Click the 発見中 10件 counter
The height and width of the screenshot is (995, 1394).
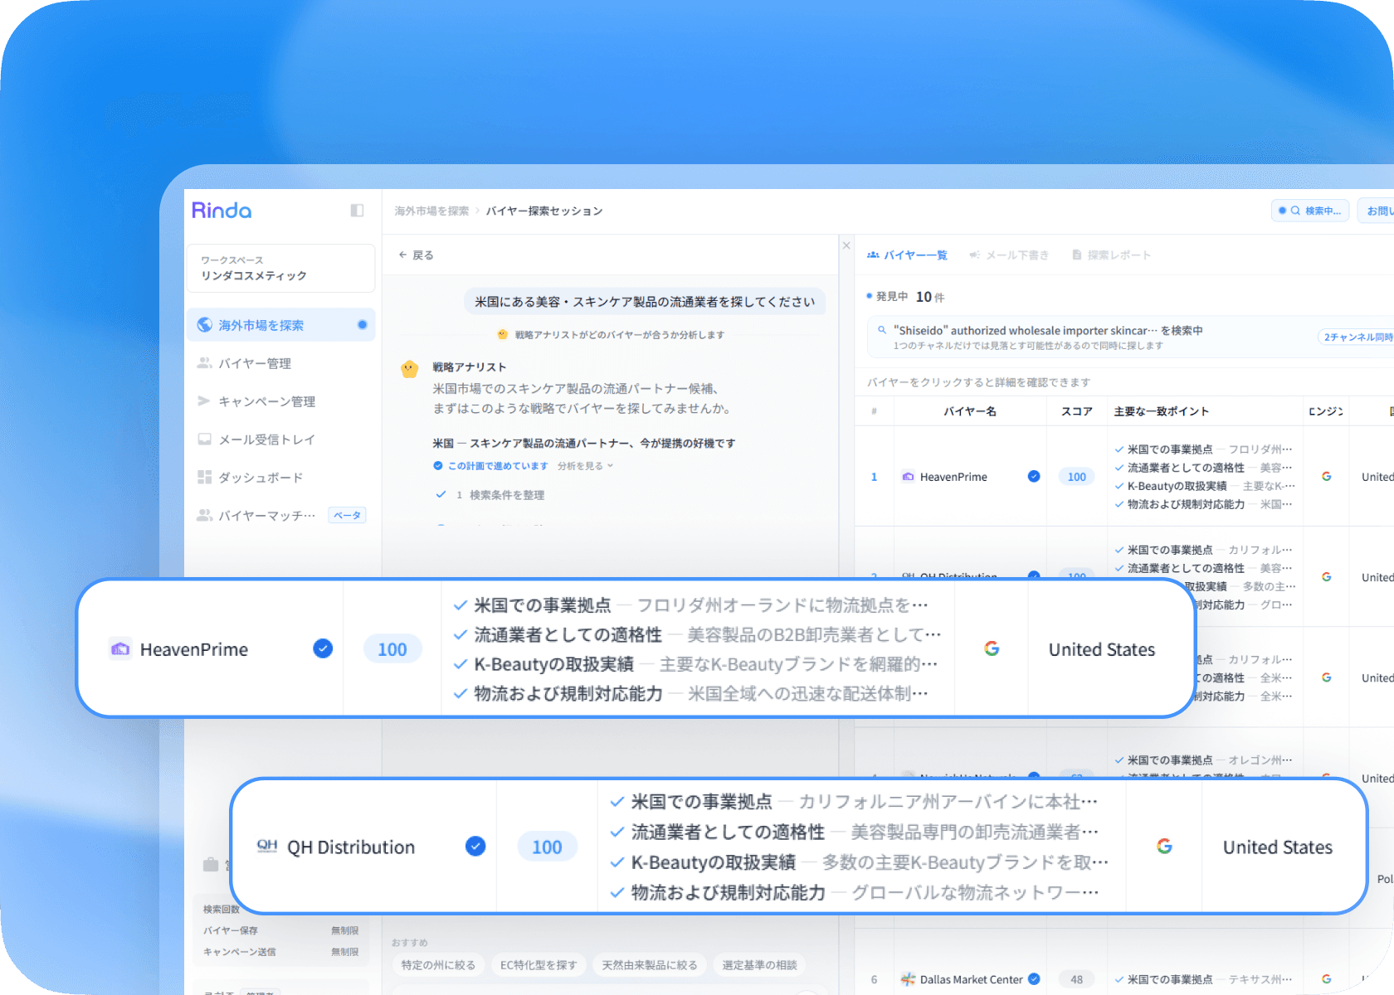(x=905, y=297)
